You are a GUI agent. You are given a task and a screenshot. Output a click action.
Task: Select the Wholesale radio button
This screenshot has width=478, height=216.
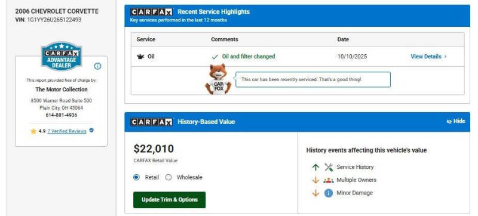[x=168, y=177]
